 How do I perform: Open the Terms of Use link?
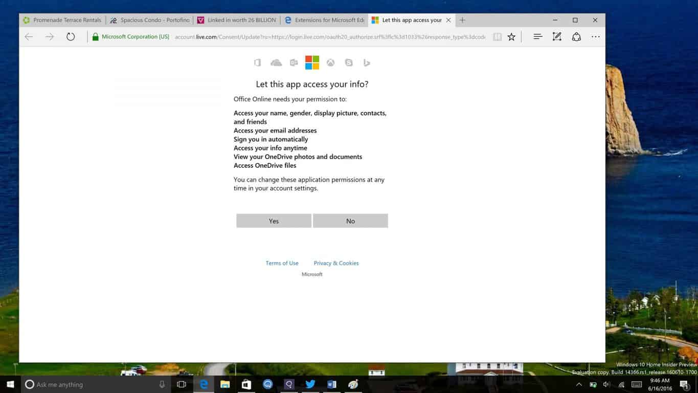(x=282, y=263)
